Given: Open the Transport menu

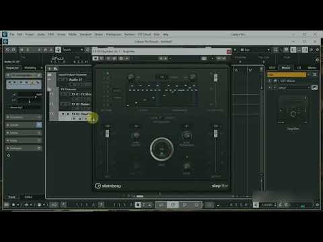Looking at the screenshot, I should (x=85, y=34).
